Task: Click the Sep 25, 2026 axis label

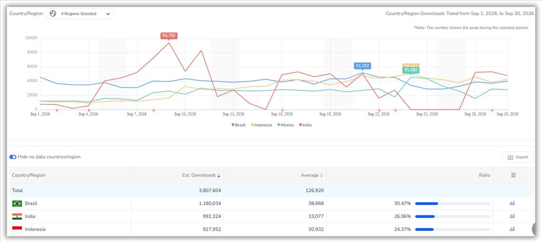Action: 426,114
